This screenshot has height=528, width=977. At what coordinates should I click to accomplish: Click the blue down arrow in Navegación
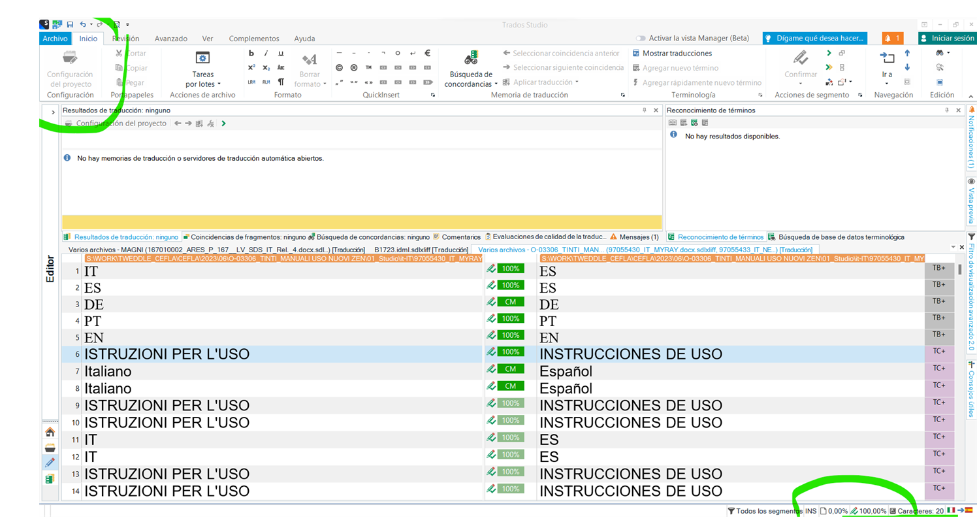[907, 67]
